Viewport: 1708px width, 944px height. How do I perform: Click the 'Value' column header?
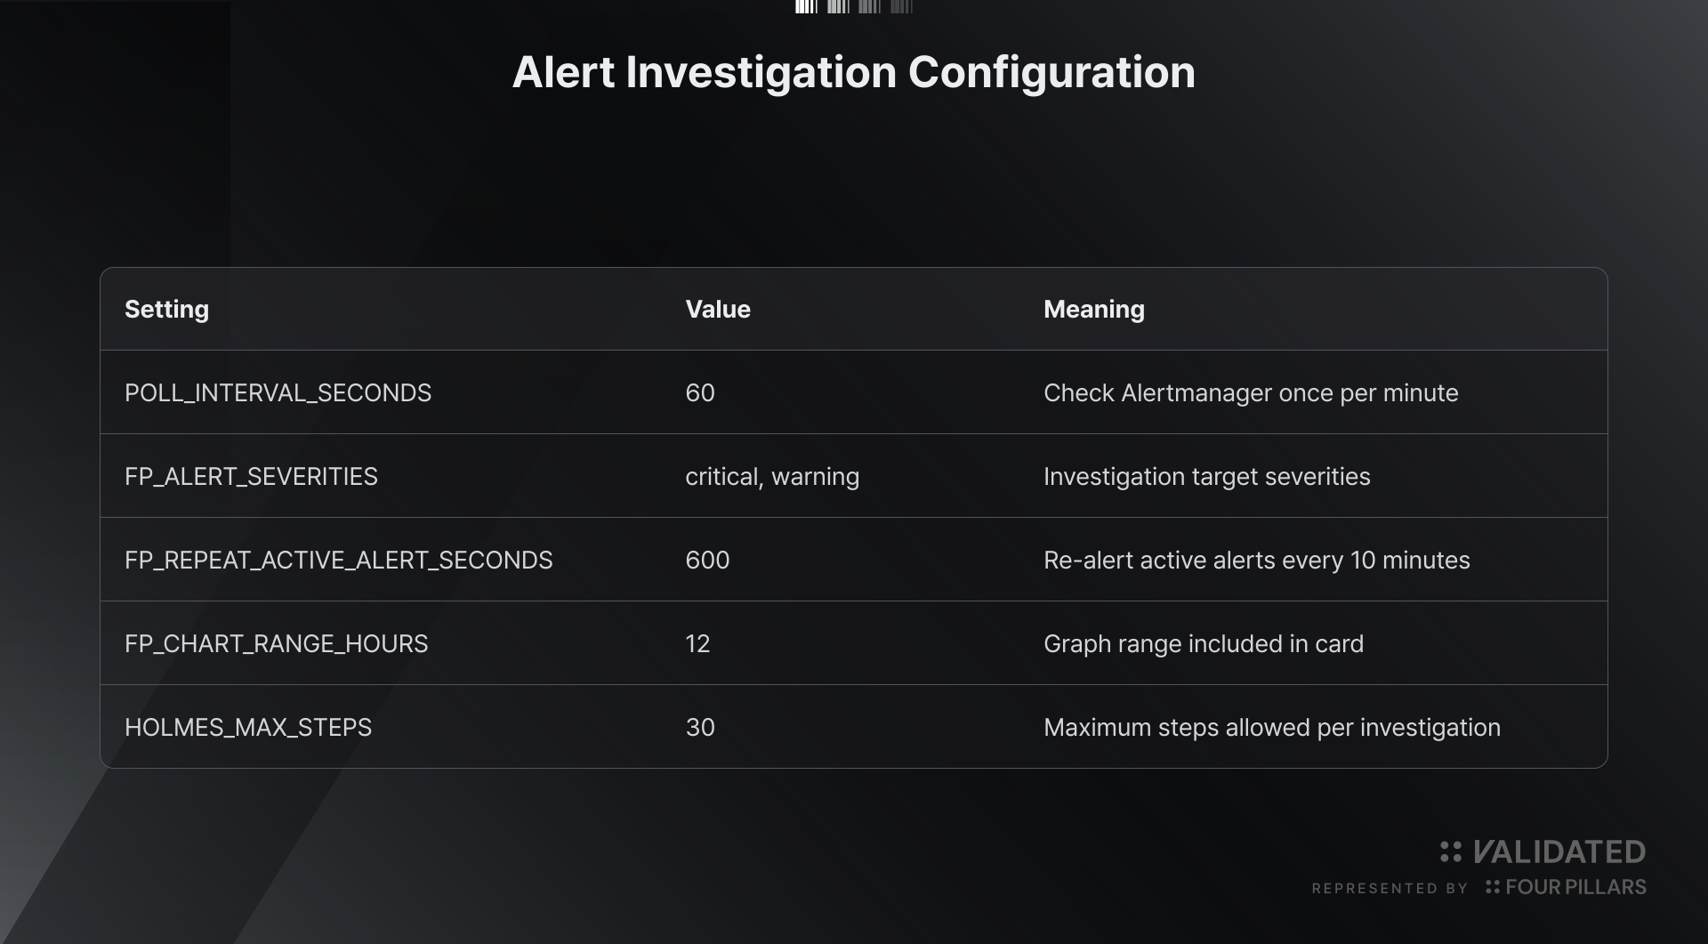pos(718,309)
